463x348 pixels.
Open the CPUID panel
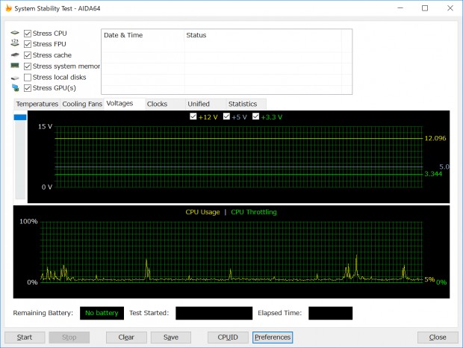pyautogui.click(x=228, y=337)
